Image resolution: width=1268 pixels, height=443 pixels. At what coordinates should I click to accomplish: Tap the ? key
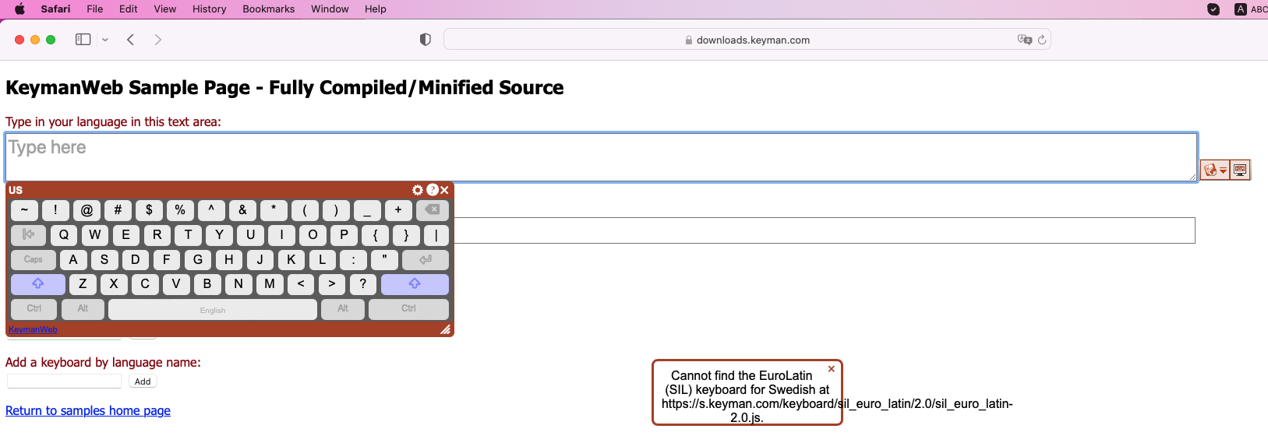[363, 284]
